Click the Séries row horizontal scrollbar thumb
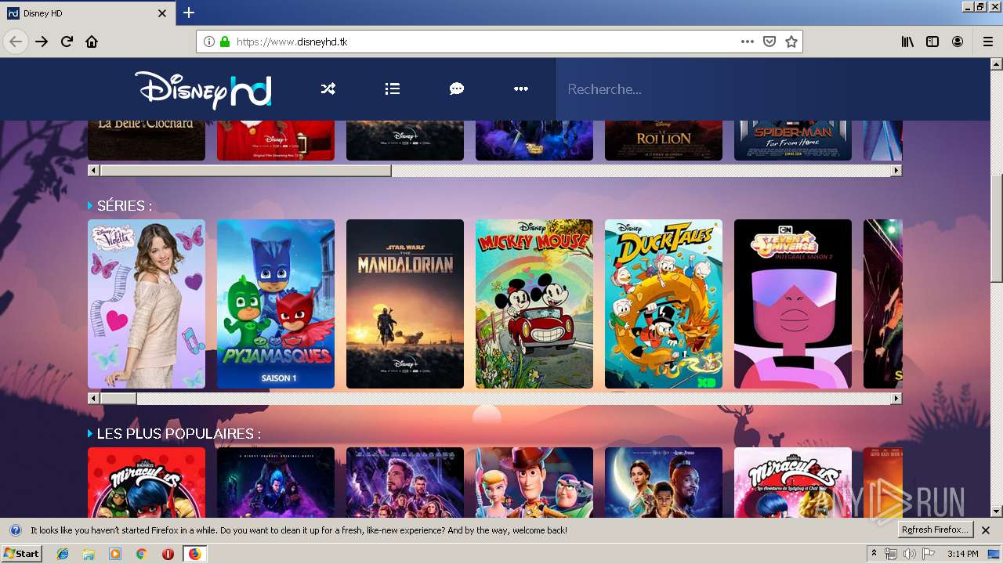Image resolution: width=1003 pixels, height=564 pixels. tap(118, 399)
